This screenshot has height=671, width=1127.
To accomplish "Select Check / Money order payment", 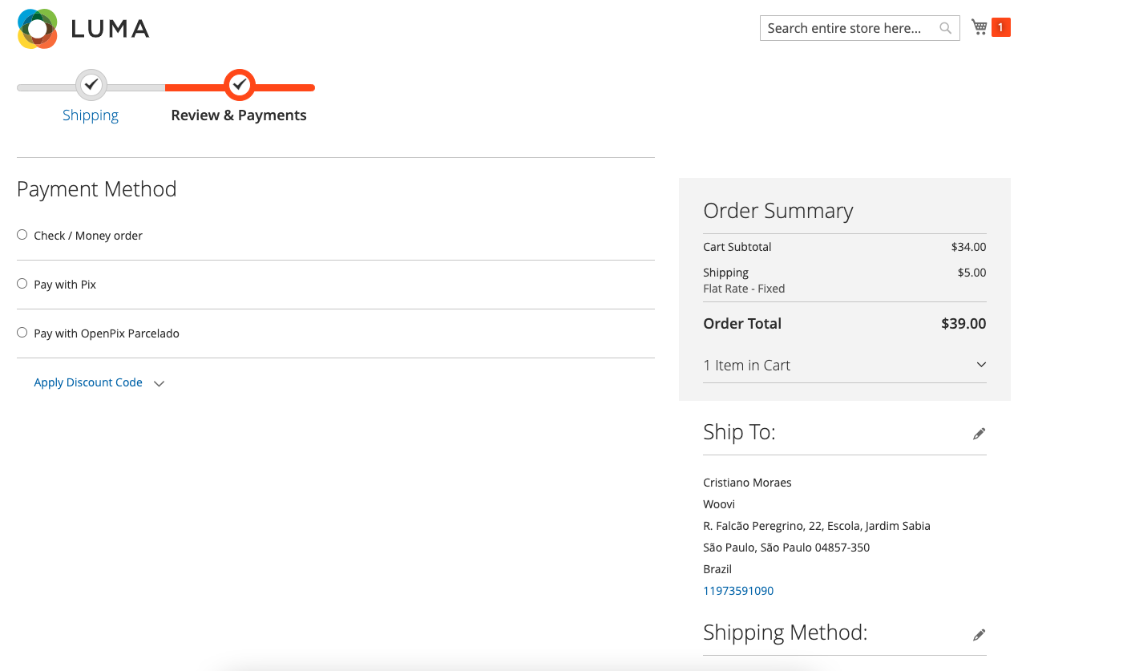I will tap(22, 235).
